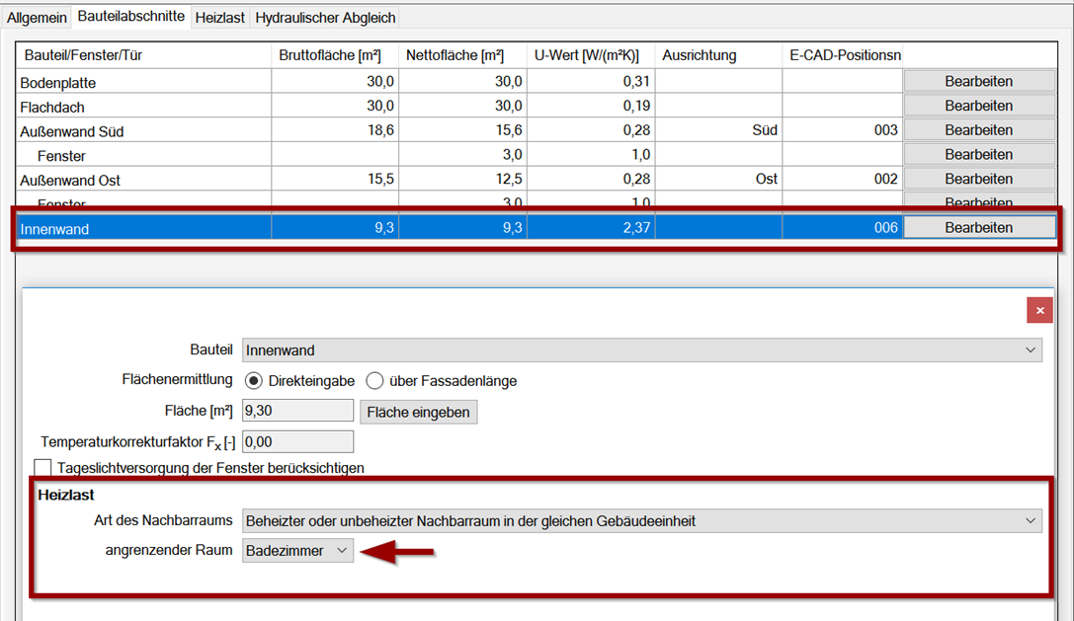Focus the Temperaturkorrekturfaktor input field
Screen dimensions: 1074x621
click(x=297, y=441)
